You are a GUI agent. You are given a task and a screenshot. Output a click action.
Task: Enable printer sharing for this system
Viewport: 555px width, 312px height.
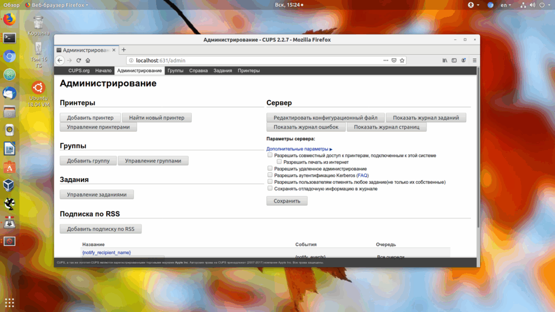pyautogui.click(x=270, y=155)
